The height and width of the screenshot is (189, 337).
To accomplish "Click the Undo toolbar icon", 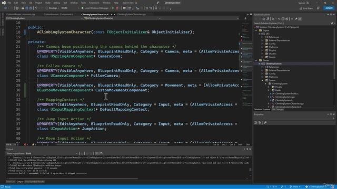I will (x=36, y=8).
